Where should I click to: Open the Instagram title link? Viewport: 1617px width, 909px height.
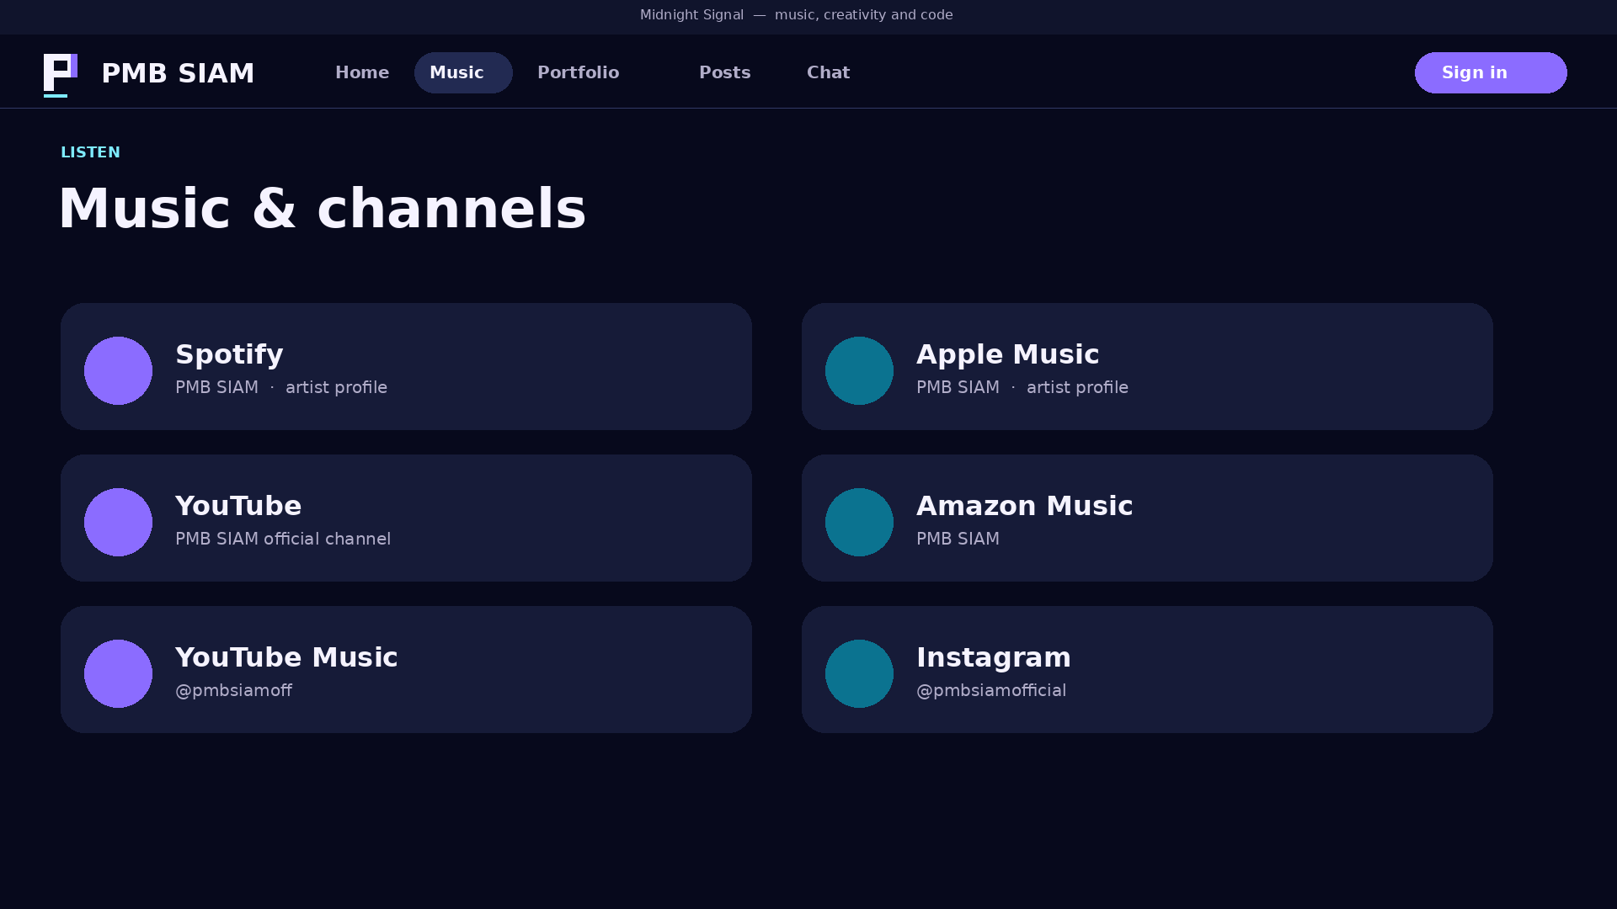coord(994,657)
